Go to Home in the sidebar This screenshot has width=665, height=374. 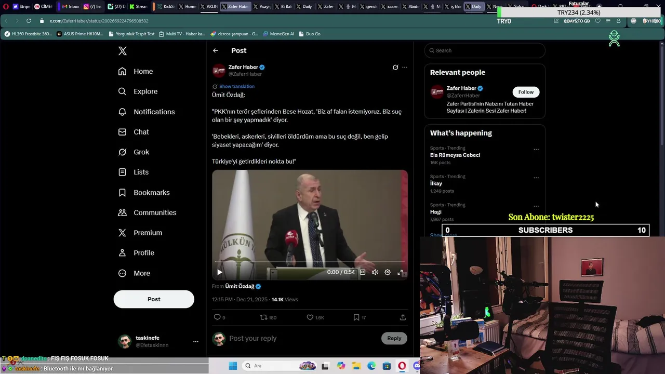[136, 71]
